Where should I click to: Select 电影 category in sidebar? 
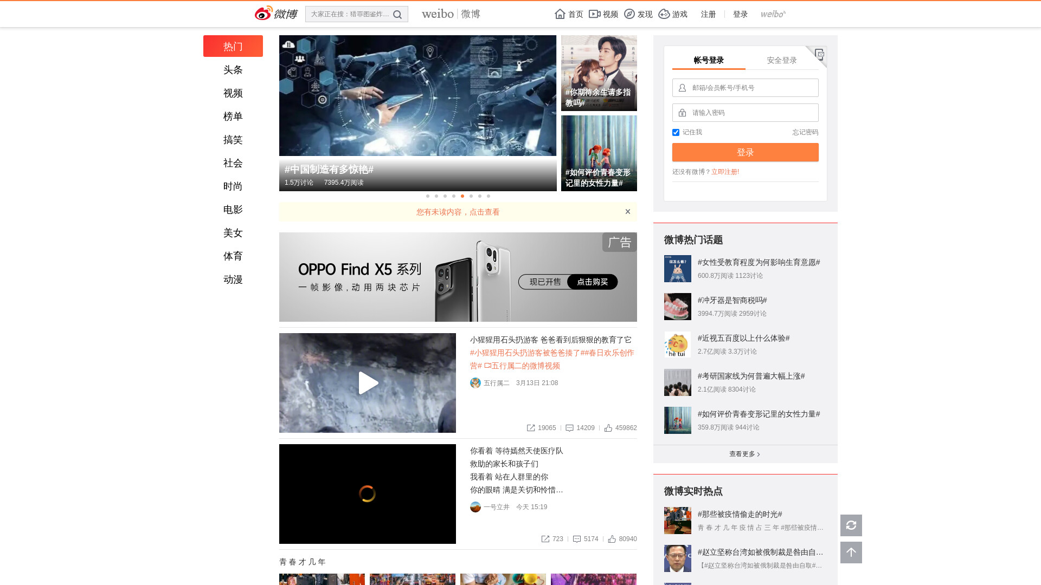coord(233,210)
